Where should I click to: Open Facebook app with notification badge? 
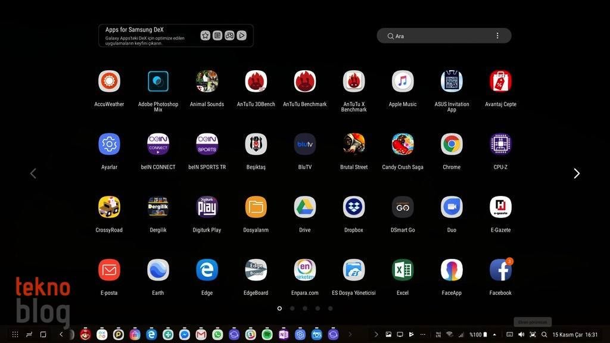click(x=500, y=270)
